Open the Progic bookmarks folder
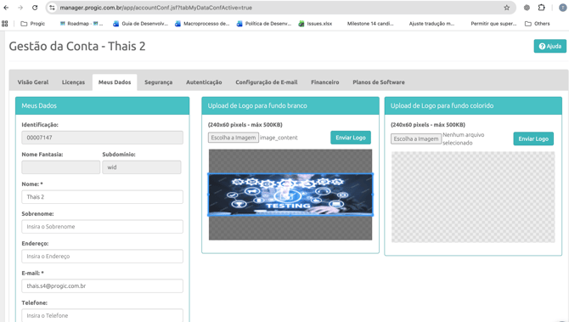The width and height of the screenshot is (569, 322). 32,24
